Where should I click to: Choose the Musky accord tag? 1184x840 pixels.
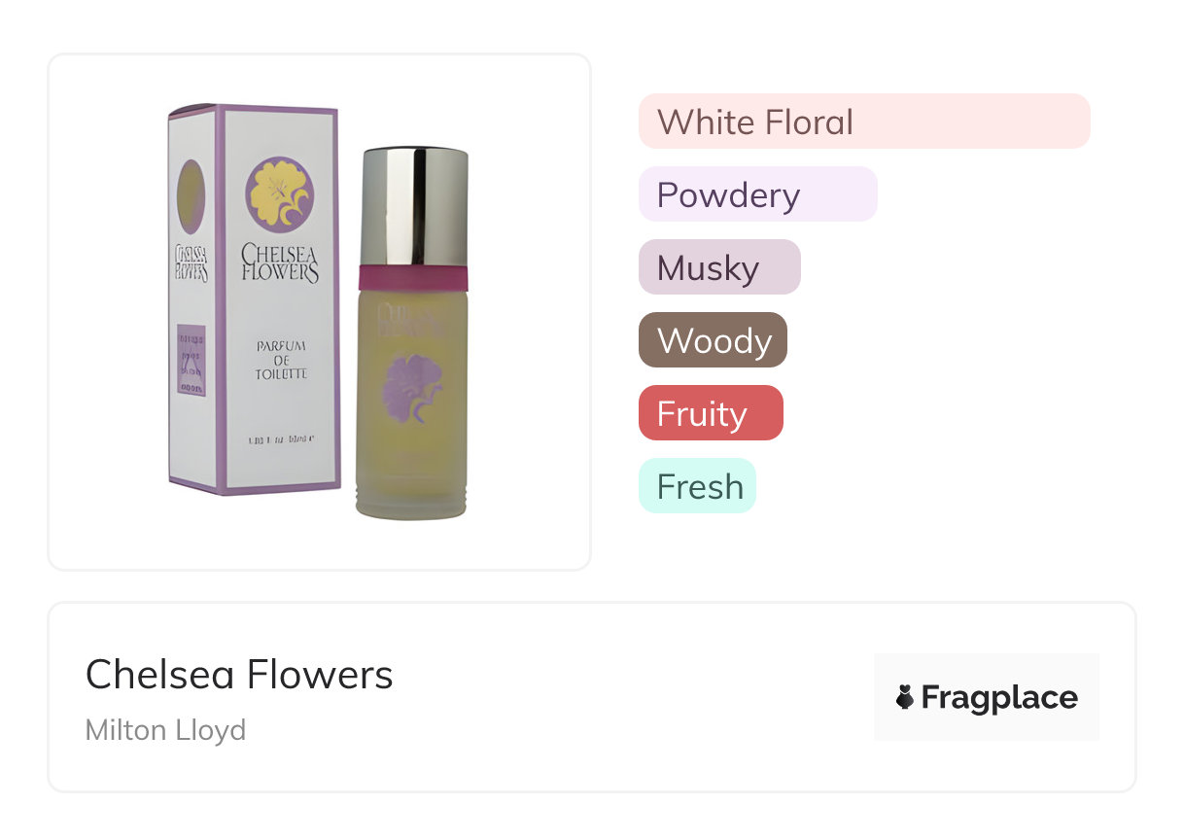point(718,267)
